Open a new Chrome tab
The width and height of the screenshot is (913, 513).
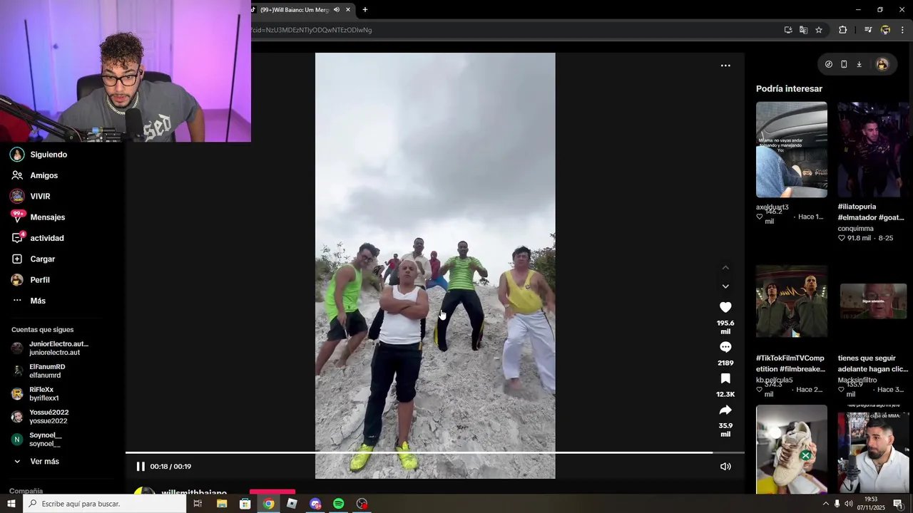tap(365, 10)
